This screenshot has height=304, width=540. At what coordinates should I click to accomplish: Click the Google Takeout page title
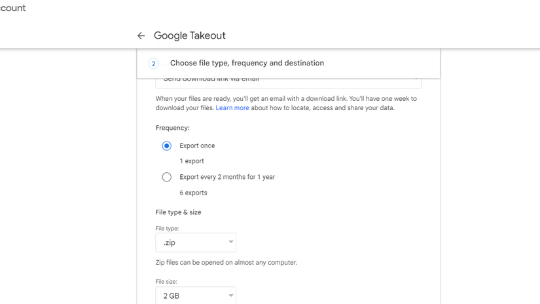click(x=190, y=36)
